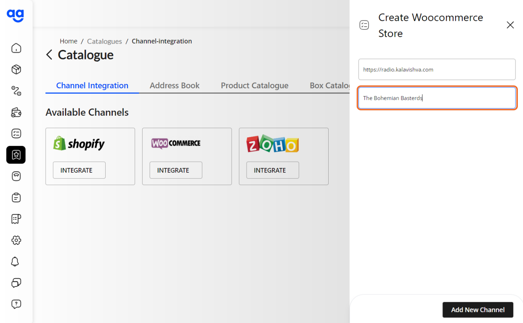
Task: Select the highlighted catalogue star icon
Action: [x=16, y=155]
